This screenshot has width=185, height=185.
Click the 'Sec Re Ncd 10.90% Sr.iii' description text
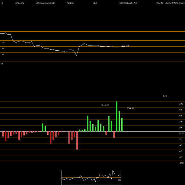[170, 3]
